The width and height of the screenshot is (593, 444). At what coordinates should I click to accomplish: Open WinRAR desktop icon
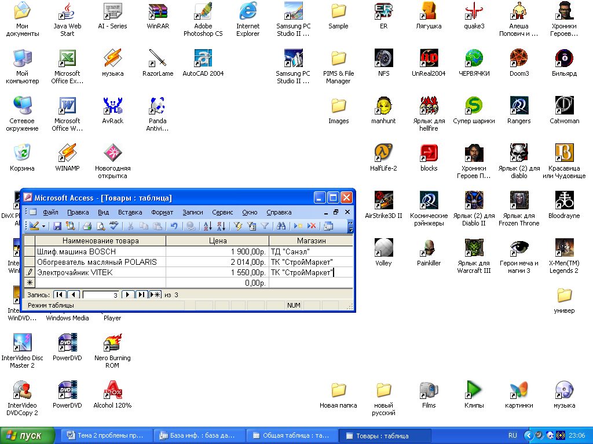[x=158, y=16]
